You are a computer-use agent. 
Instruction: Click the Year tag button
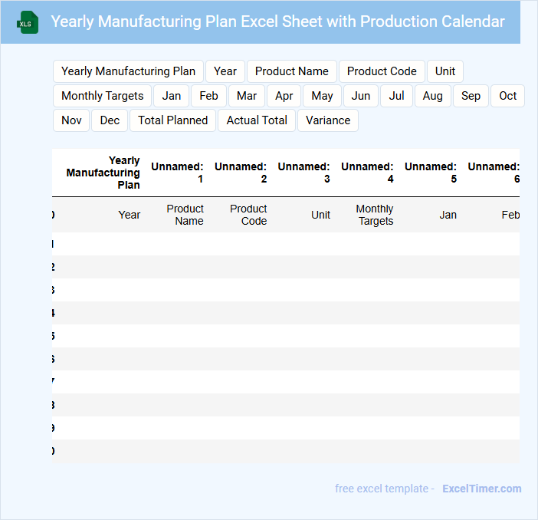225,71
